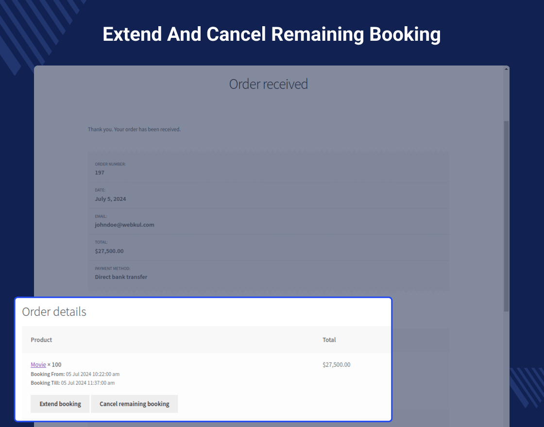
Task: Click the Extend And Cancel Remaining Booking title
Action: (x=272, y=34)
